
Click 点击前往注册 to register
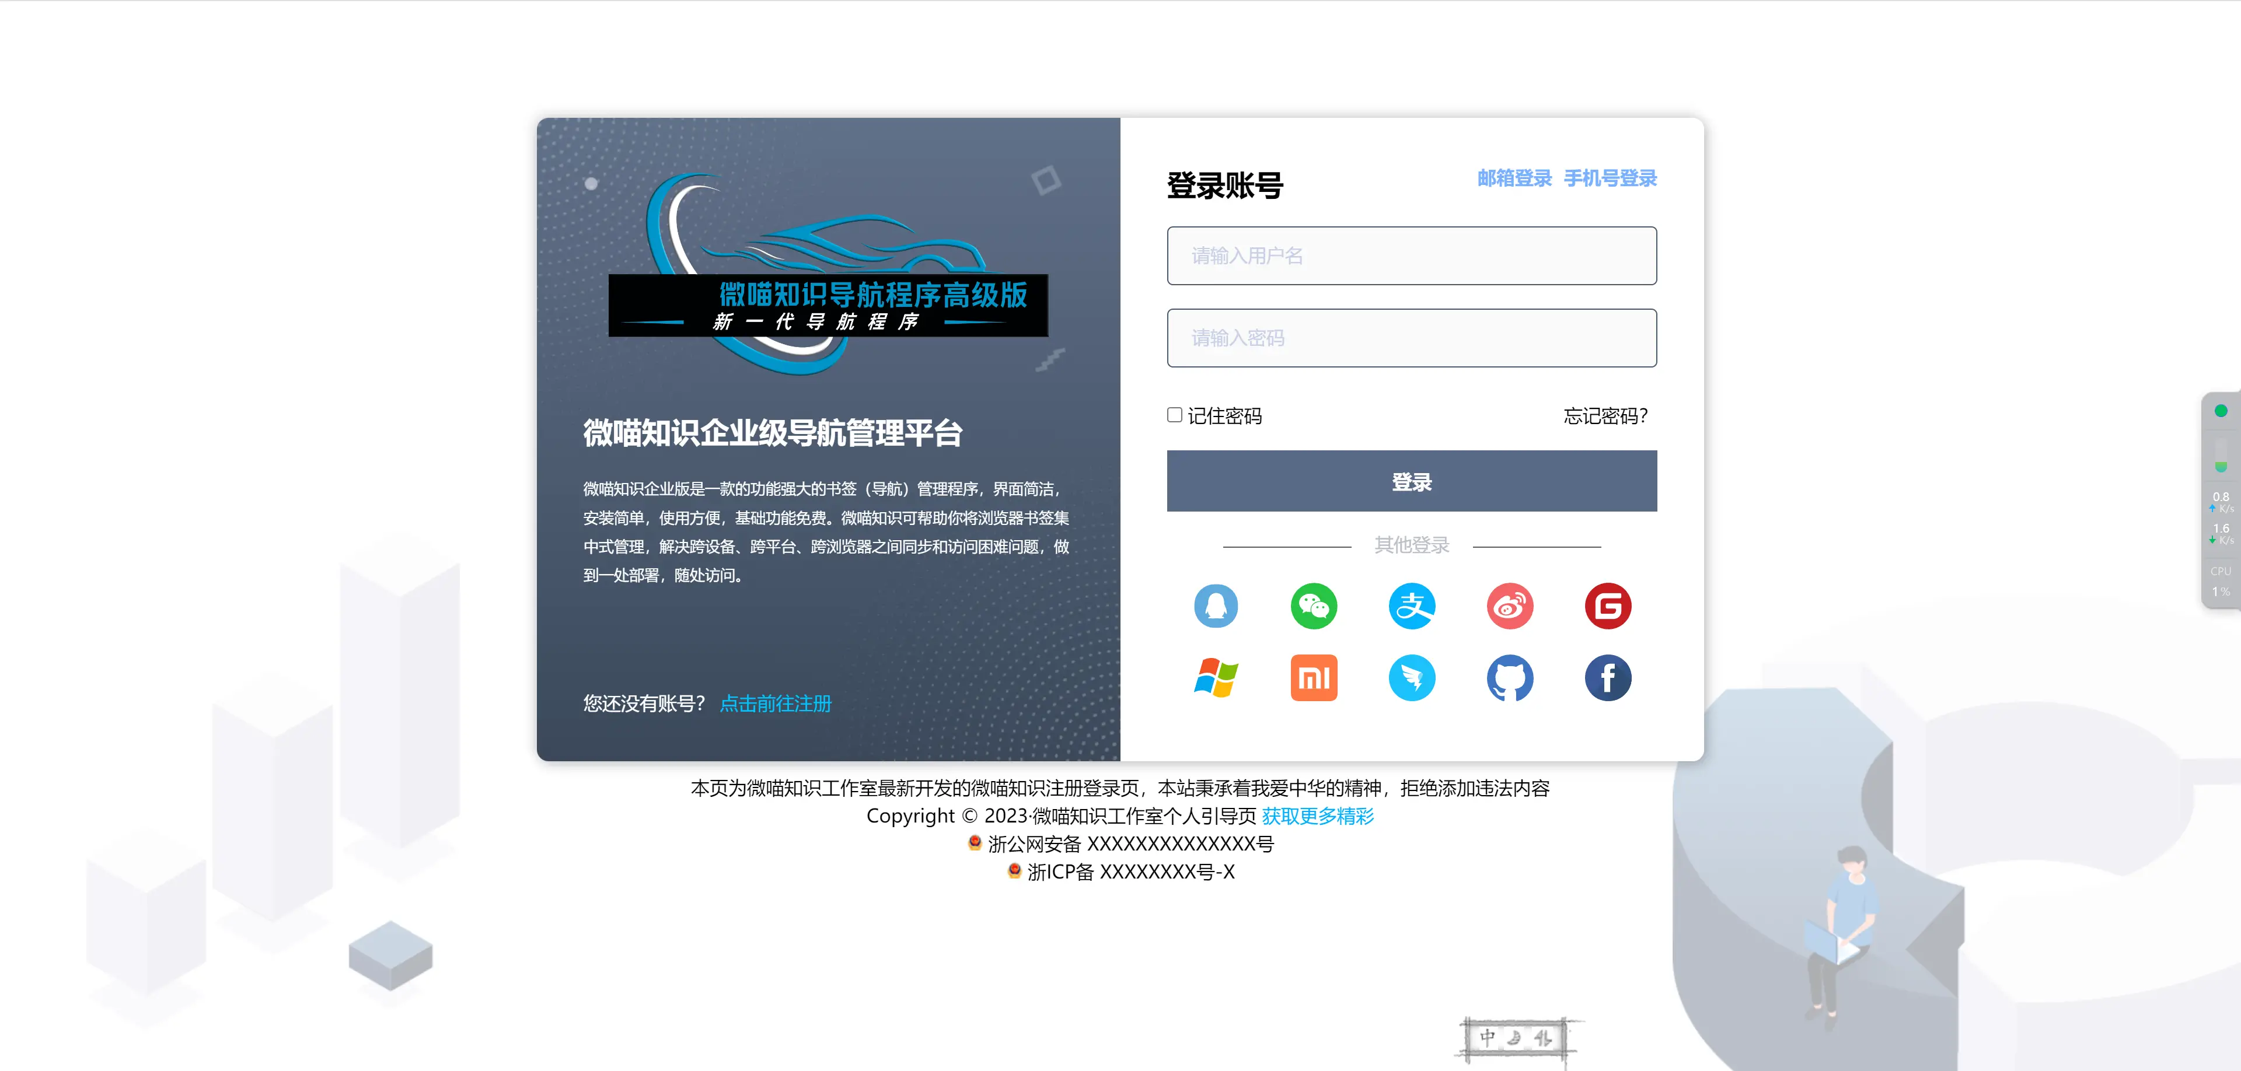click(x=775, y=704)
